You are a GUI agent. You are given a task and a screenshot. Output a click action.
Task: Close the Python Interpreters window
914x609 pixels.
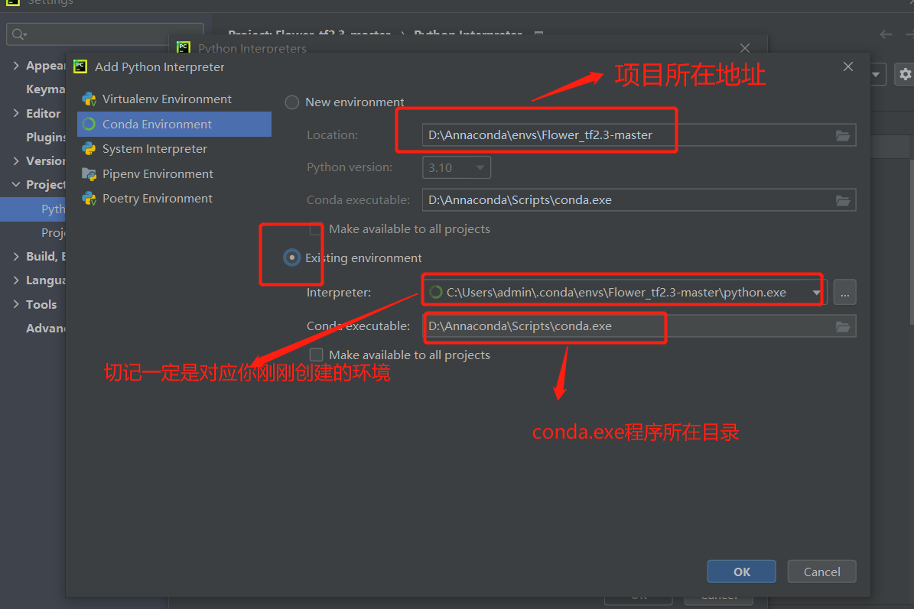click(745, 47)
